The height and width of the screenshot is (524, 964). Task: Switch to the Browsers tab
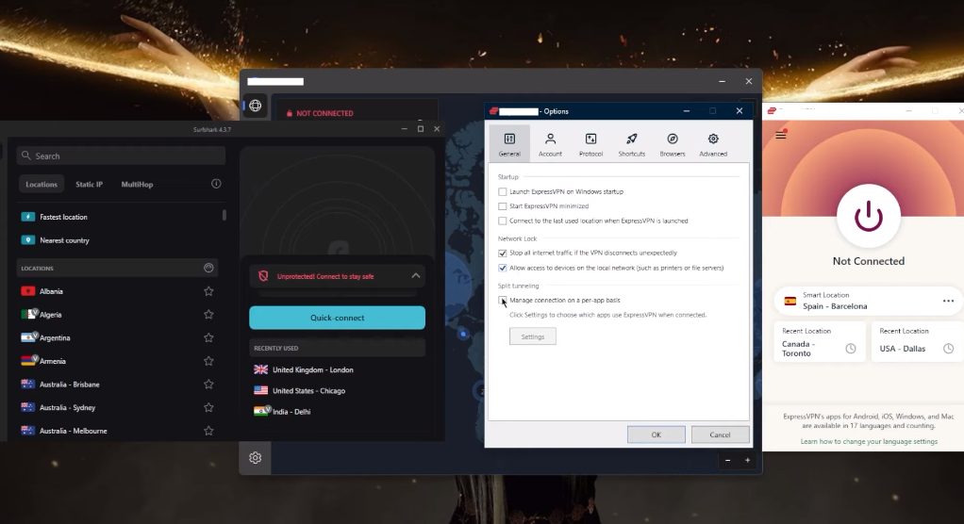point(672,144)
